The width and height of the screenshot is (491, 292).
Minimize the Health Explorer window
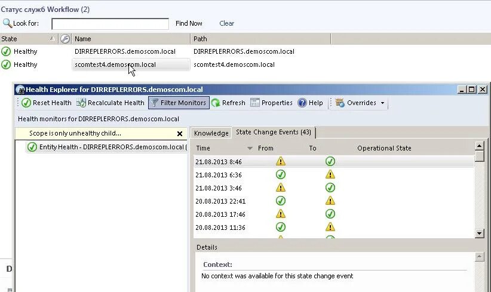[x=462, y=90]
